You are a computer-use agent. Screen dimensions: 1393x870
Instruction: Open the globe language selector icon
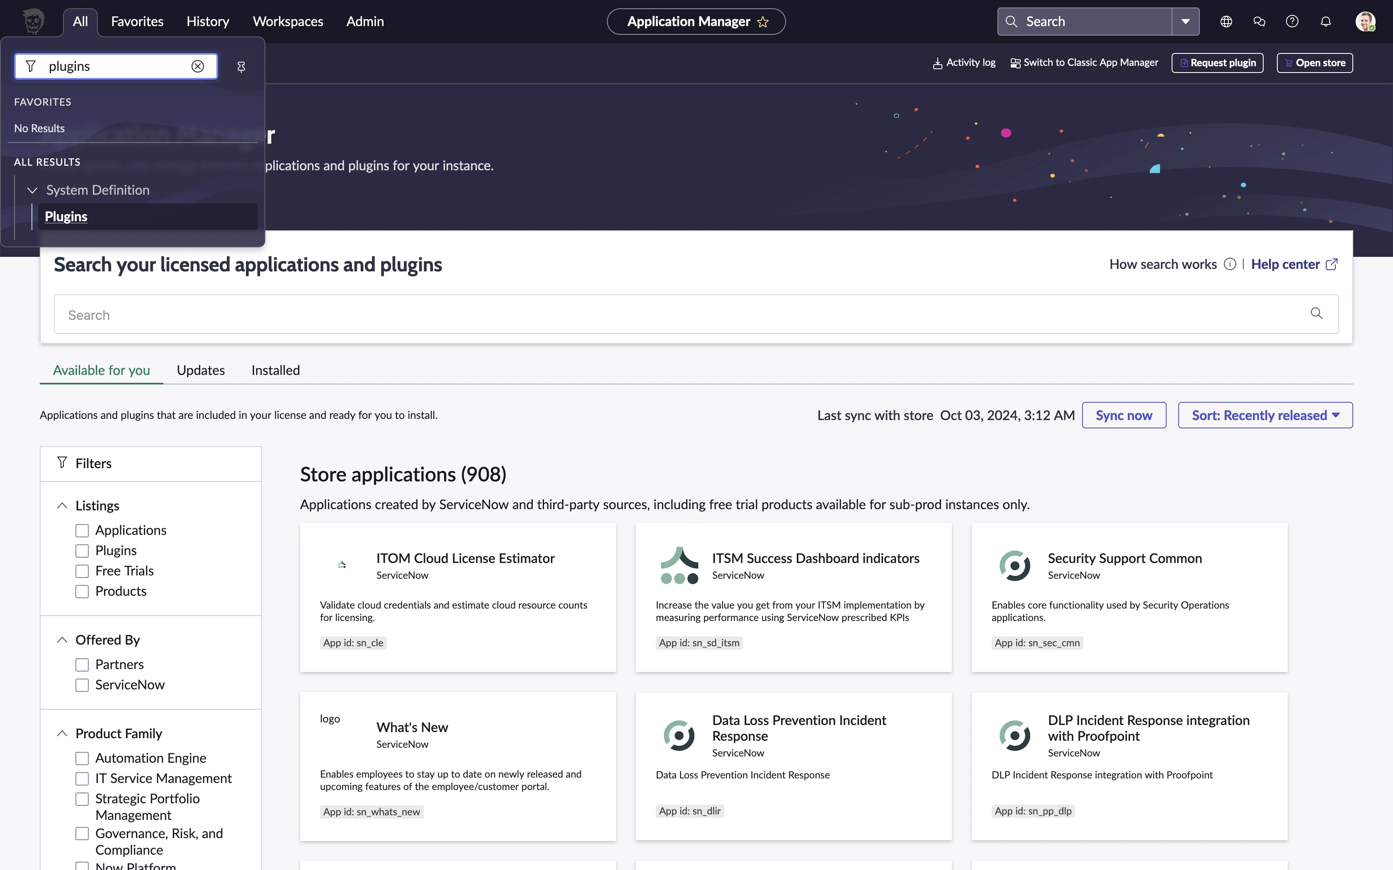coord(1226,21)
